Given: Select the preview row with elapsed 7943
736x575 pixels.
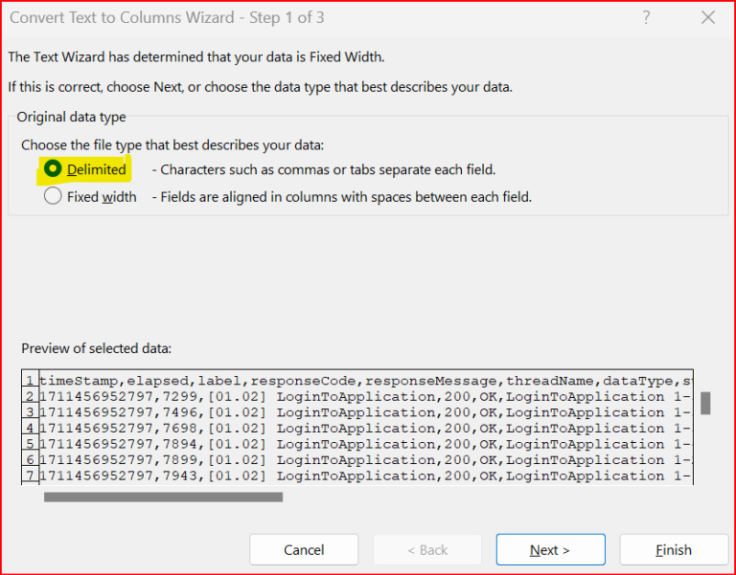Looking at the screenshot, I should (364, 475).
